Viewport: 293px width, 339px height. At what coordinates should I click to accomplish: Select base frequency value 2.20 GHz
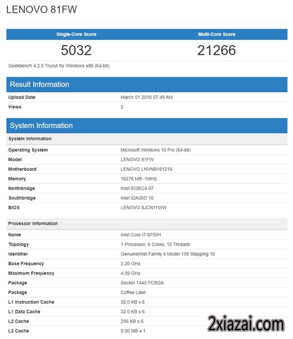pos(130,263)
